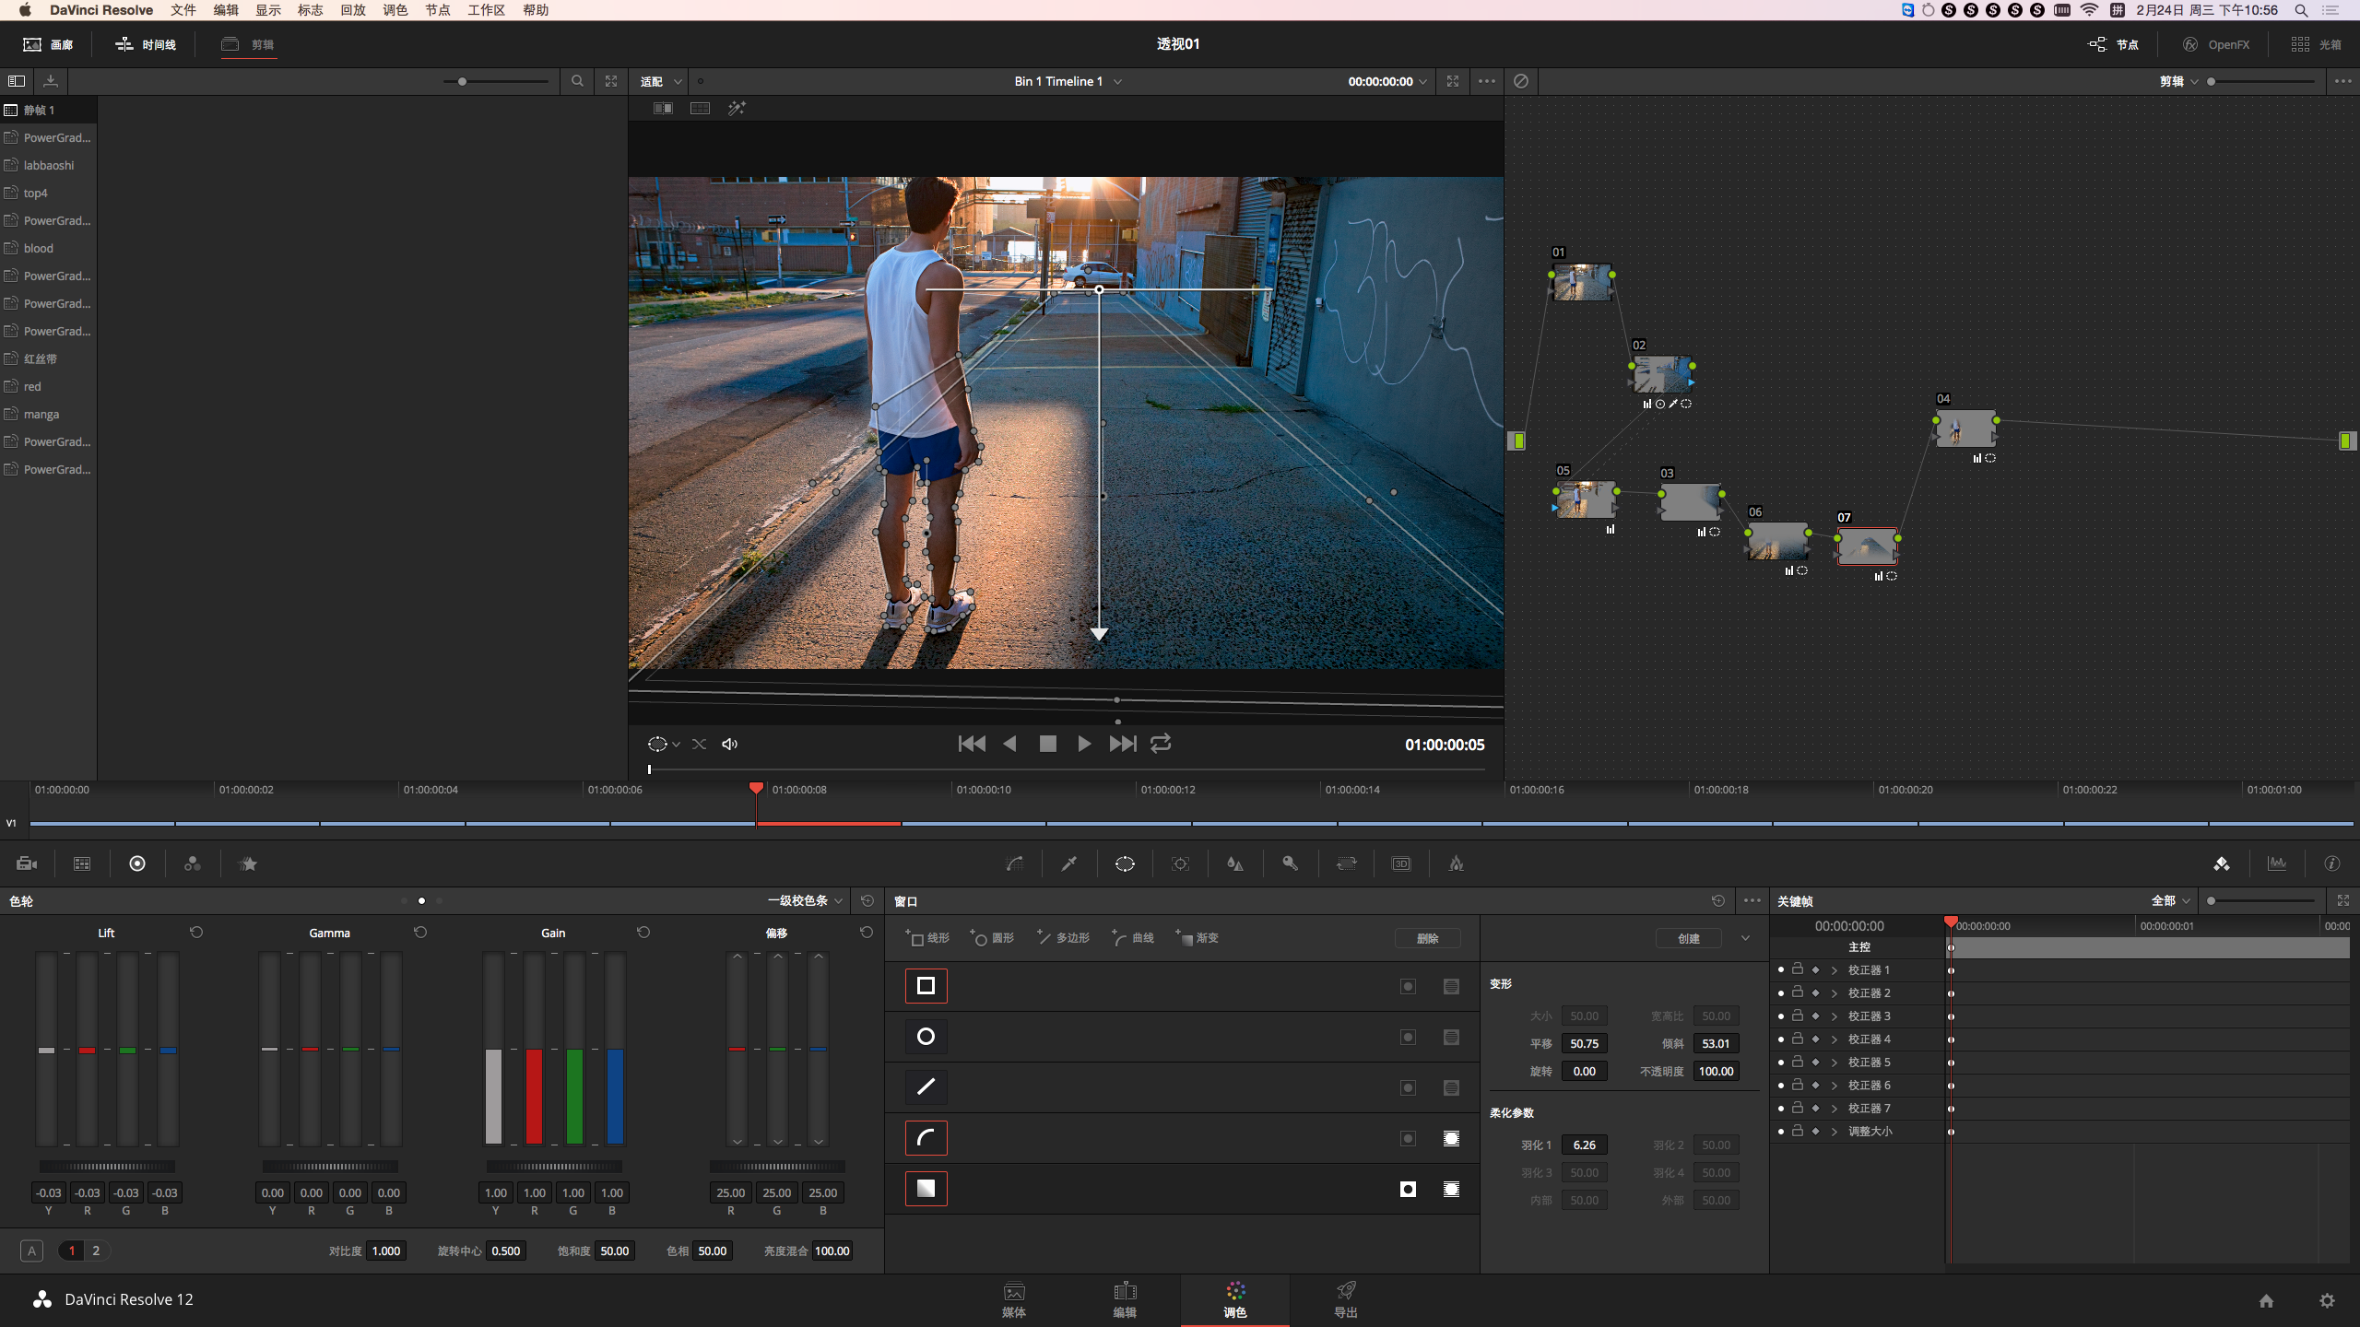
Task: Open the Curves palette icon
Action: 1014,863
